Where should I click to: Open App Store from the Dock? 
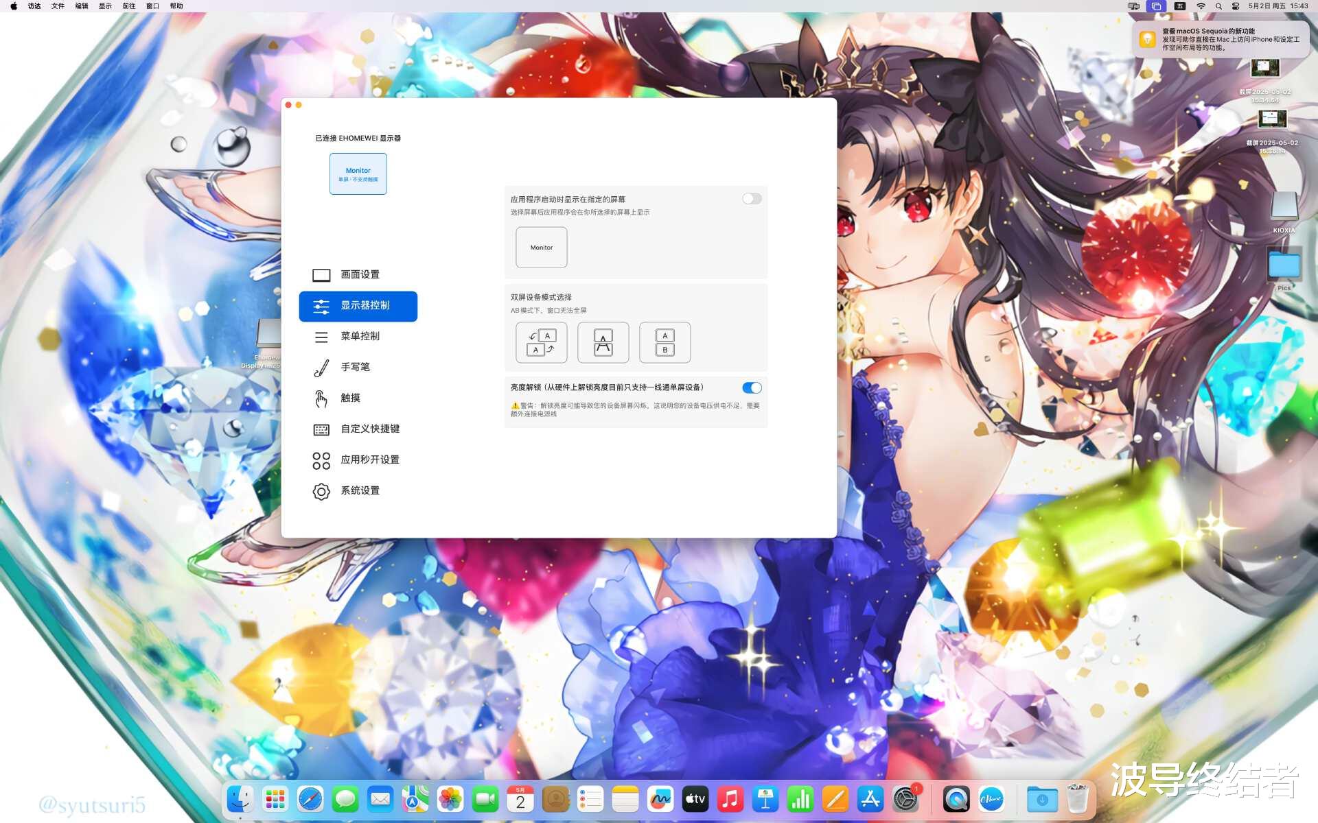click(870, 799)
